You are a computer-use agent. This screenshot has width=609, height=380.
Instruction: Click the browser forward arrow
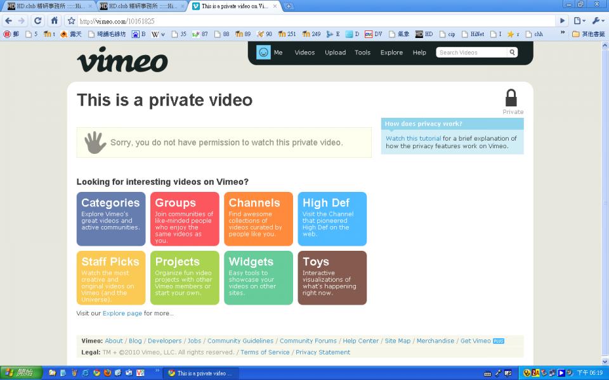22,21
